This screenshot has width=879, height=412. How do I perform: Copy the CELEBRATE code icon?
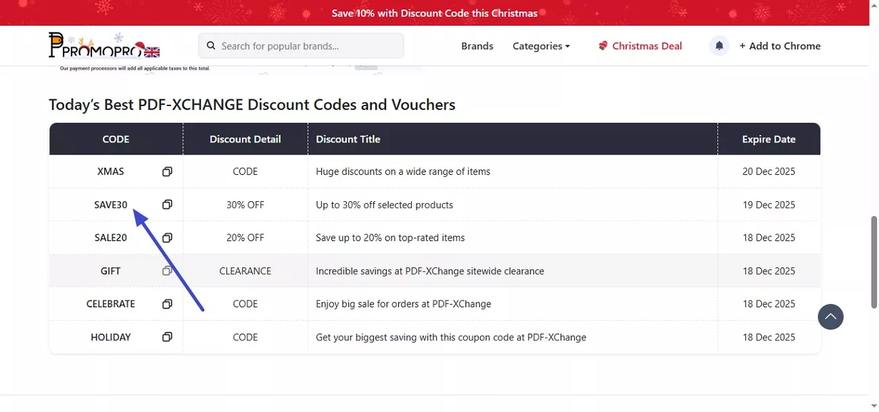167,304
